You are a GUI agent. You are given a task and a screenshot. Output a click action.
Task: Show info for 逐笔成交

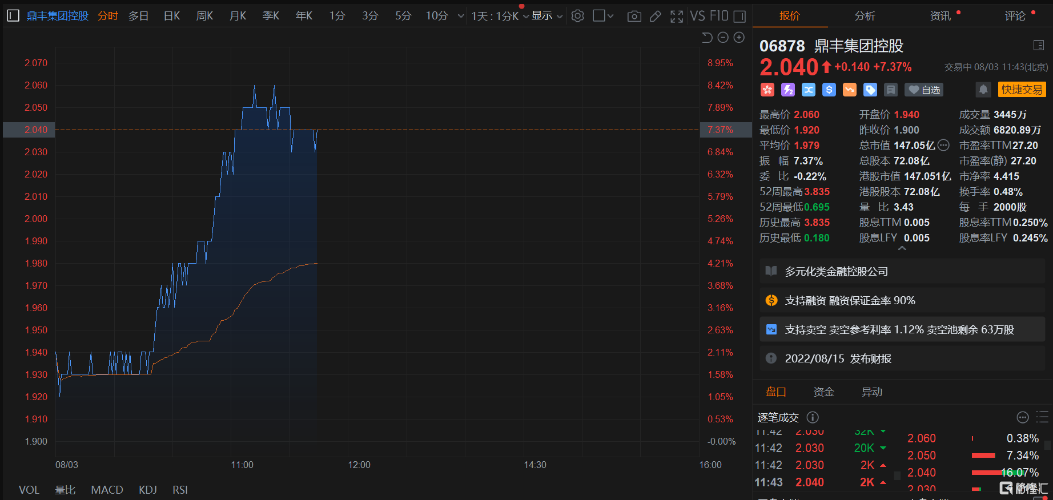coord(813,417)
